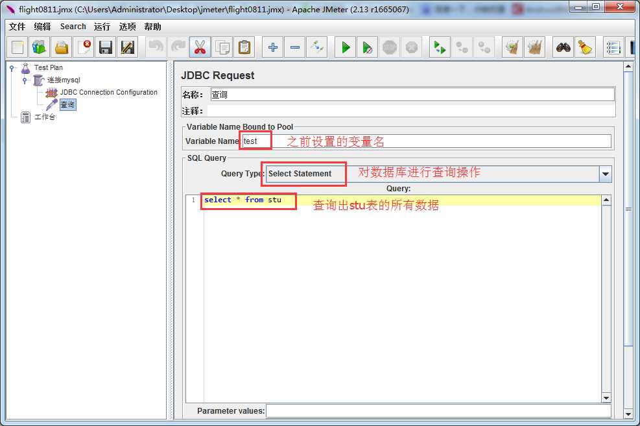The height and width of the screenshot is (426, 640).
Task: Open the Function Helper dialog icon
Action: (613, 48)
